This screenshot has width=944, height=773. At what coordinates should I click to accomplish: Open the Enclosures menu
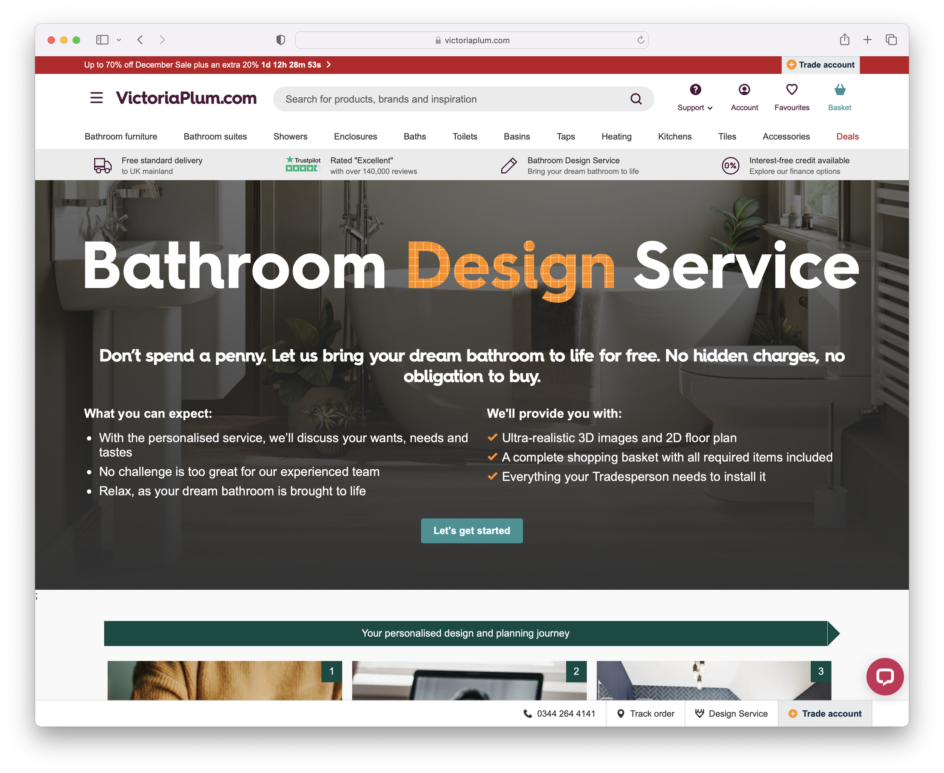tap(355, 136)
